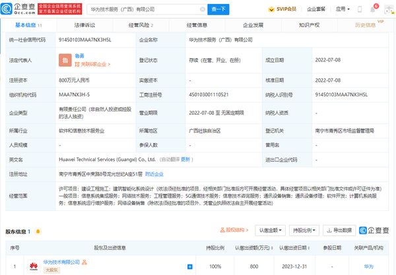Click registered capital 800万元人民币
Viewport: 396px width, 275px height.
click(x=74, y=80)
